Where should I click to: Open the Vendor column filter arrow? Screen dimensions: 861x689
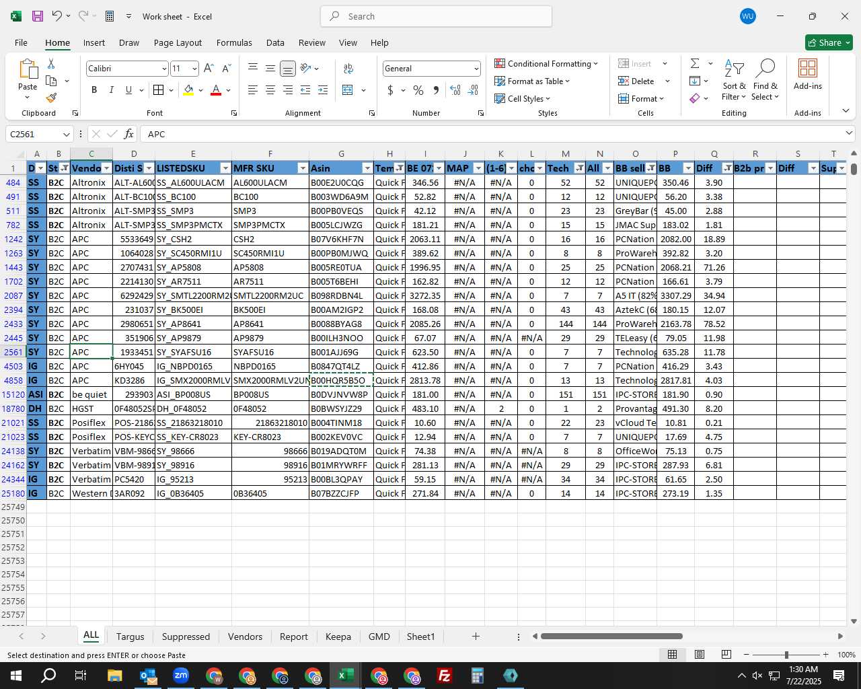[107, 168]
